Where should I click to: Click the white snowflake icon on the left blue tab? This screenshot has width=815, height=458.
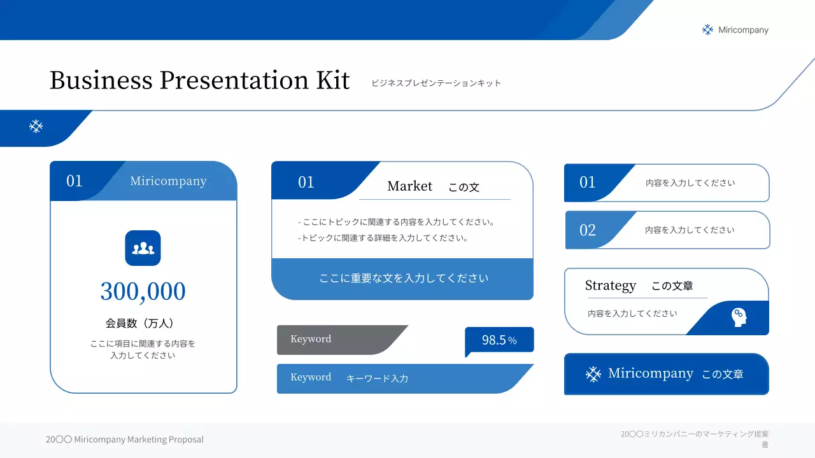[x=36, y=127]
